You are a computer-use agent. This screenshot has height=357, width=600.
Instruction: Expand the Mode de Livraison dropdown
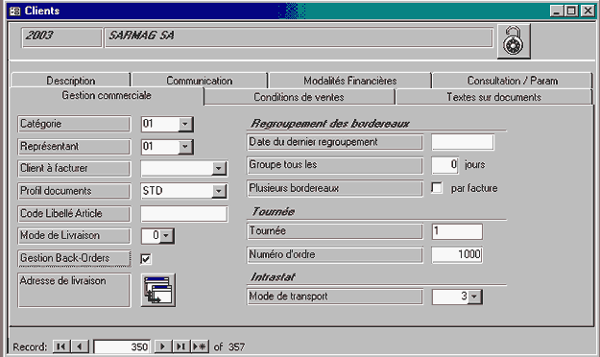tap(167, 236)
